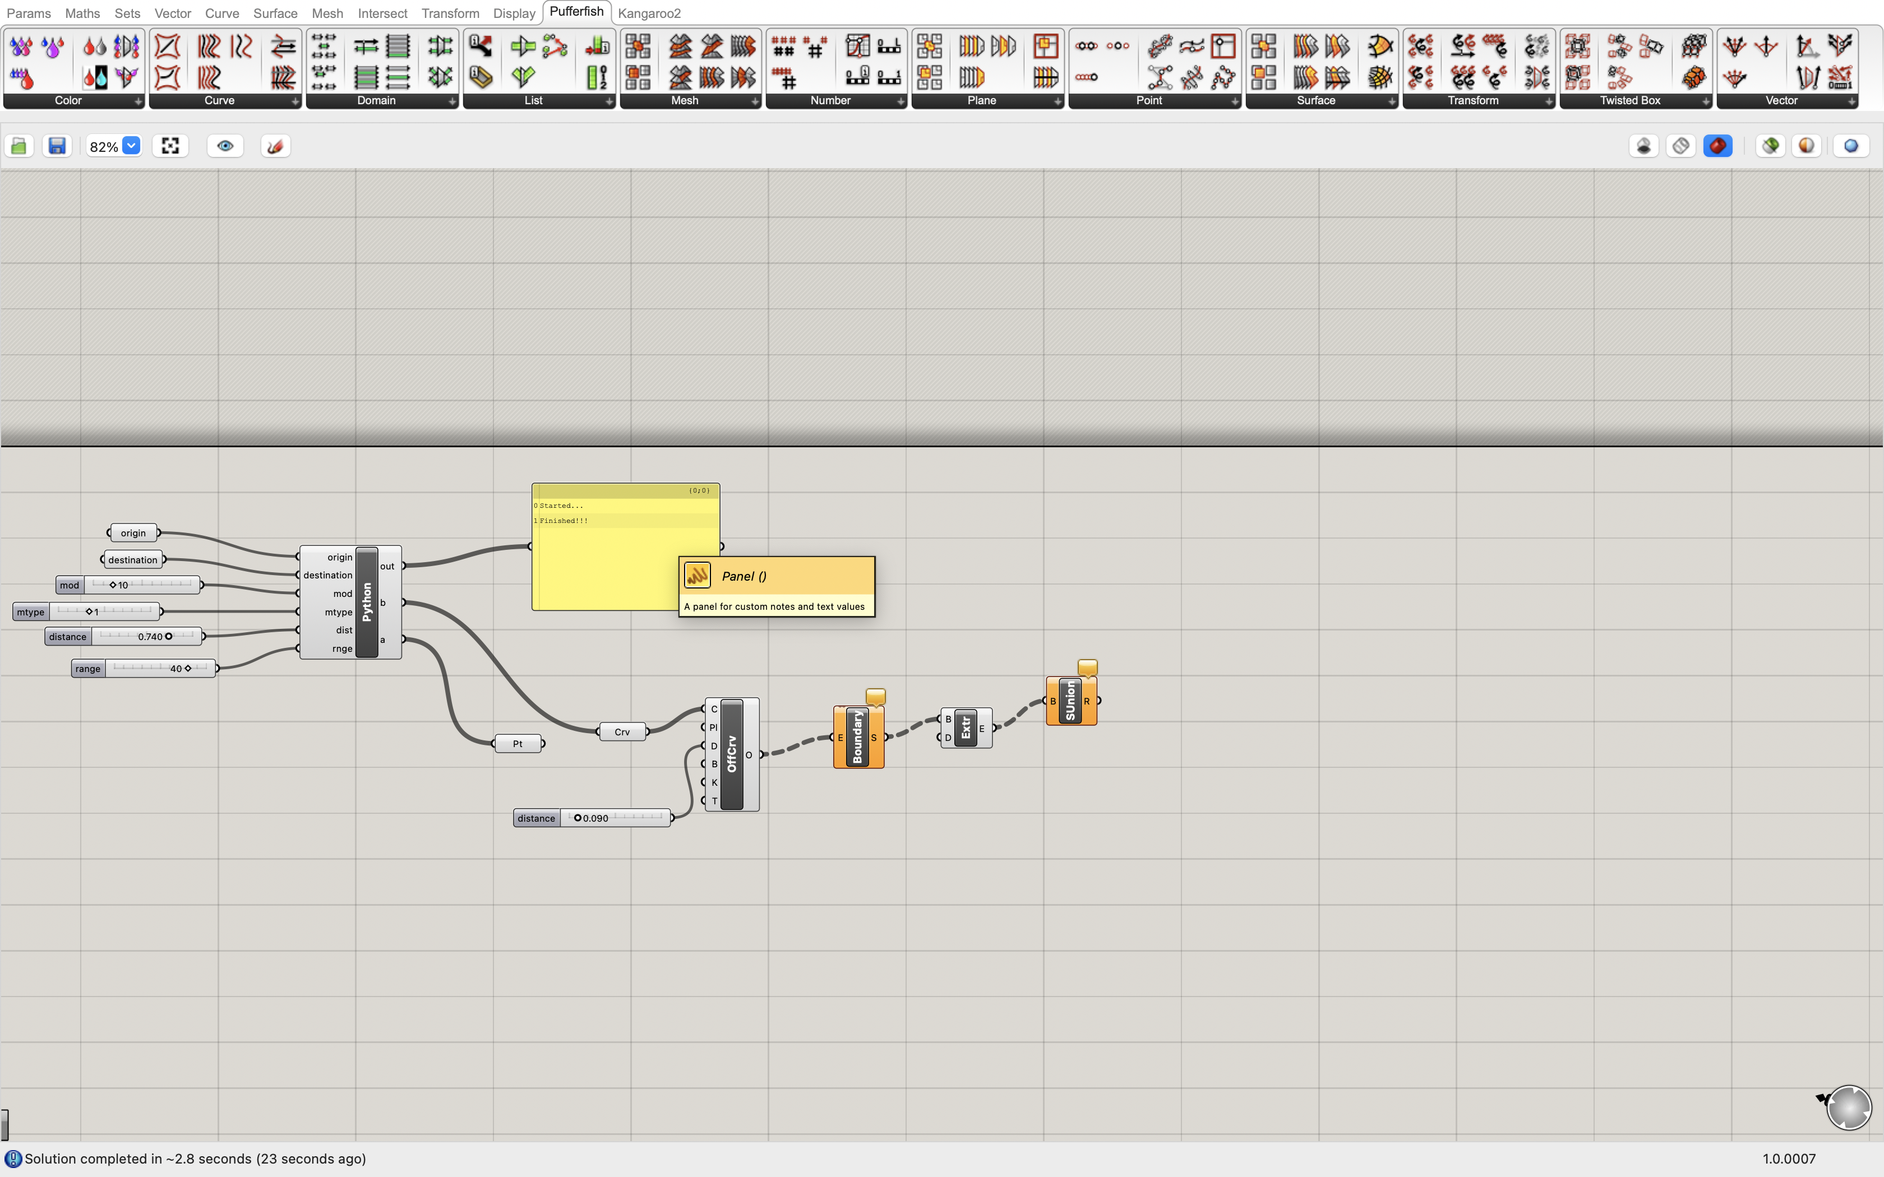Select the destination parameter pill
Screen dimensions: 1884x1177
(132, 559)
